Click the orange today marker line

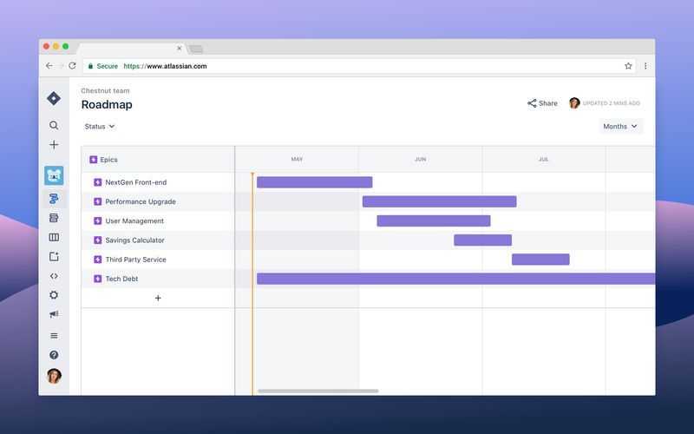pyautogui.click(x=252, y=284)
